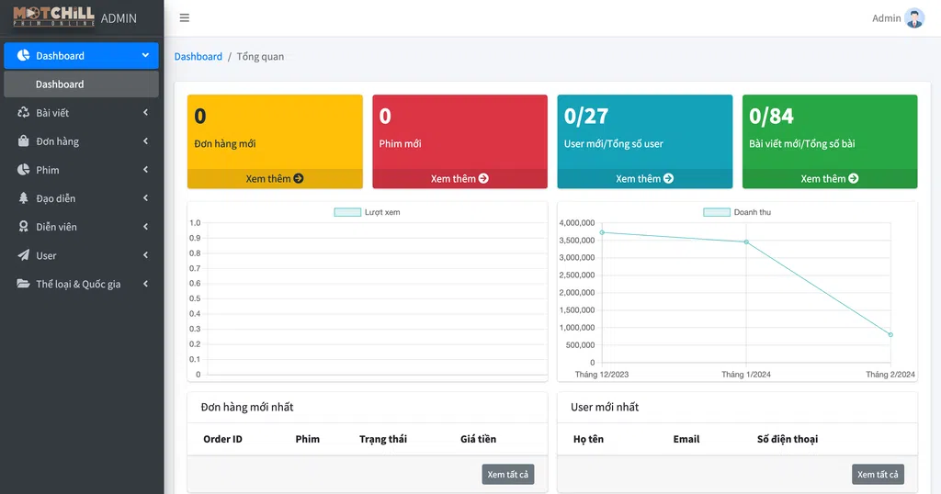Click the MotChill logo in the sidebar

coord(53,17)
